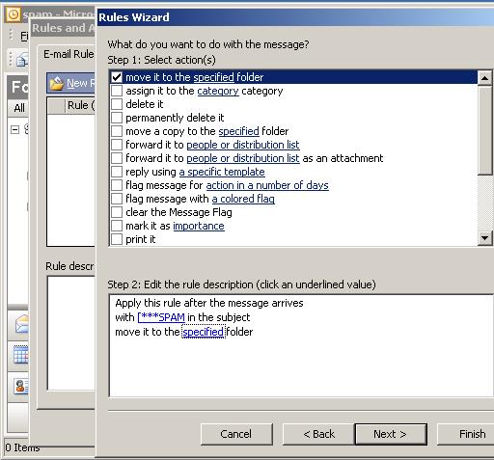Click the action list scroll-down arrow
The width and height of the screenshot is (494, 460).
pyautogui.click(x=484, y=238)
